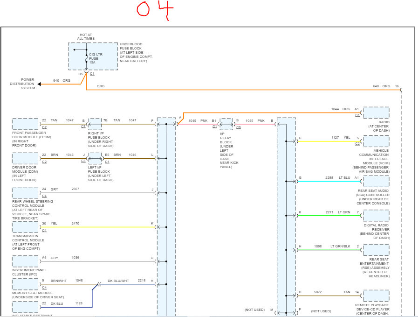Click the light blue 2288 LT BLU wire
The height and width of the screenshot is (317, 418).
click(329, 181)
